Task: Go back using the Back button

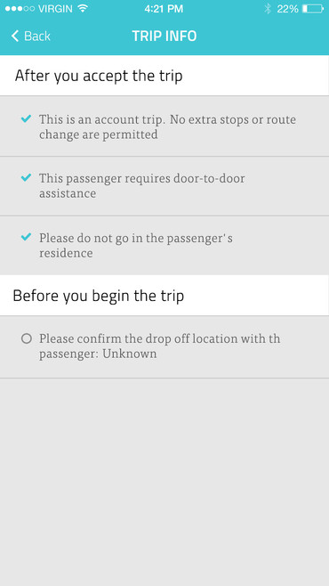Action: click(x=31, y=37)
